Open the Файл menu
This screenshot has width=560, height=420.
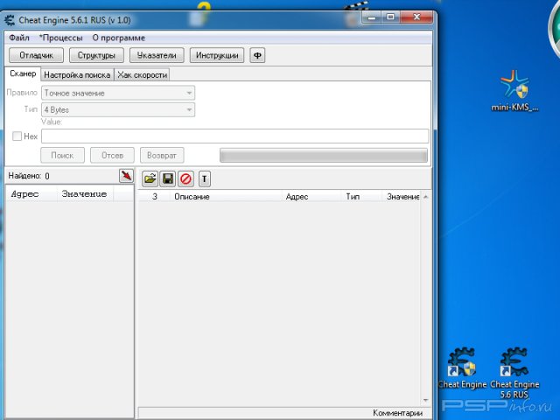point(18,38)
